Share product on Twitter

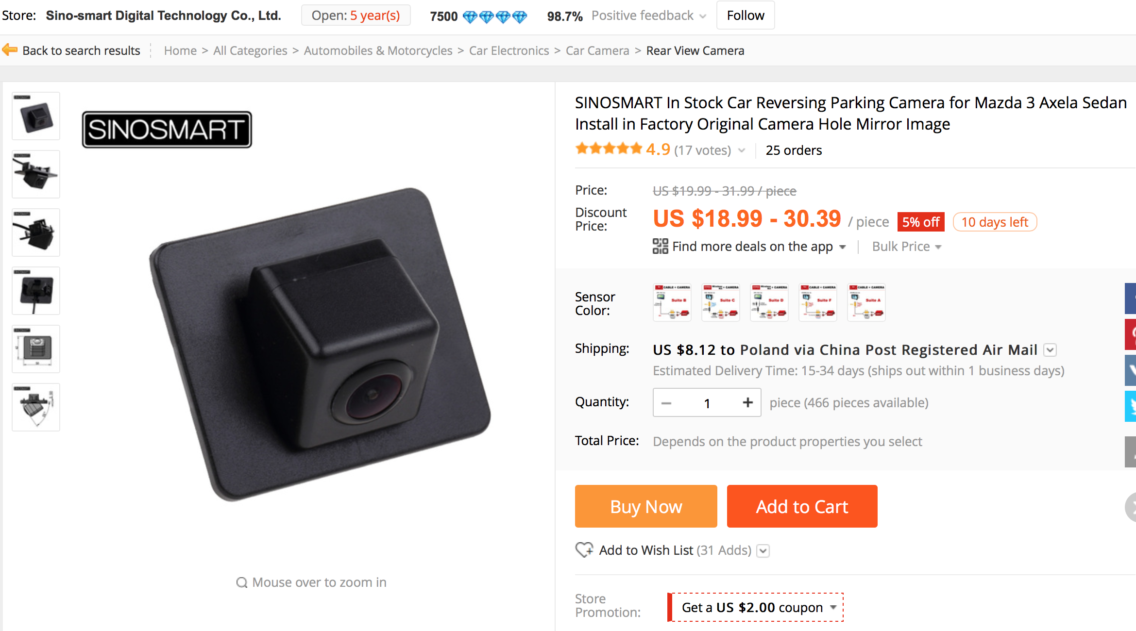pyautogui.click(x=1131, y=406)
